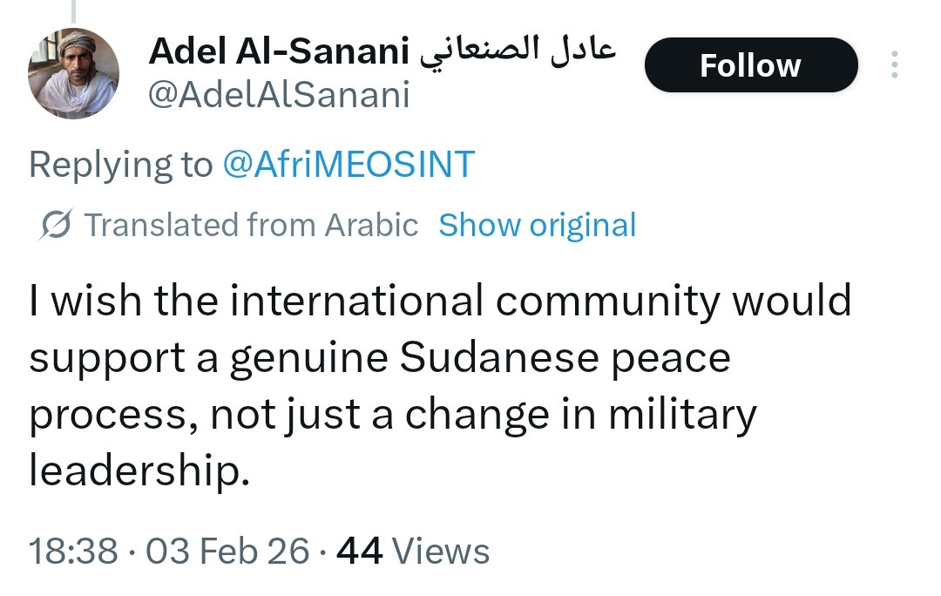Click Show original link
The height and width of the screenshot is (596, 941).
click(x=537, y=226)
